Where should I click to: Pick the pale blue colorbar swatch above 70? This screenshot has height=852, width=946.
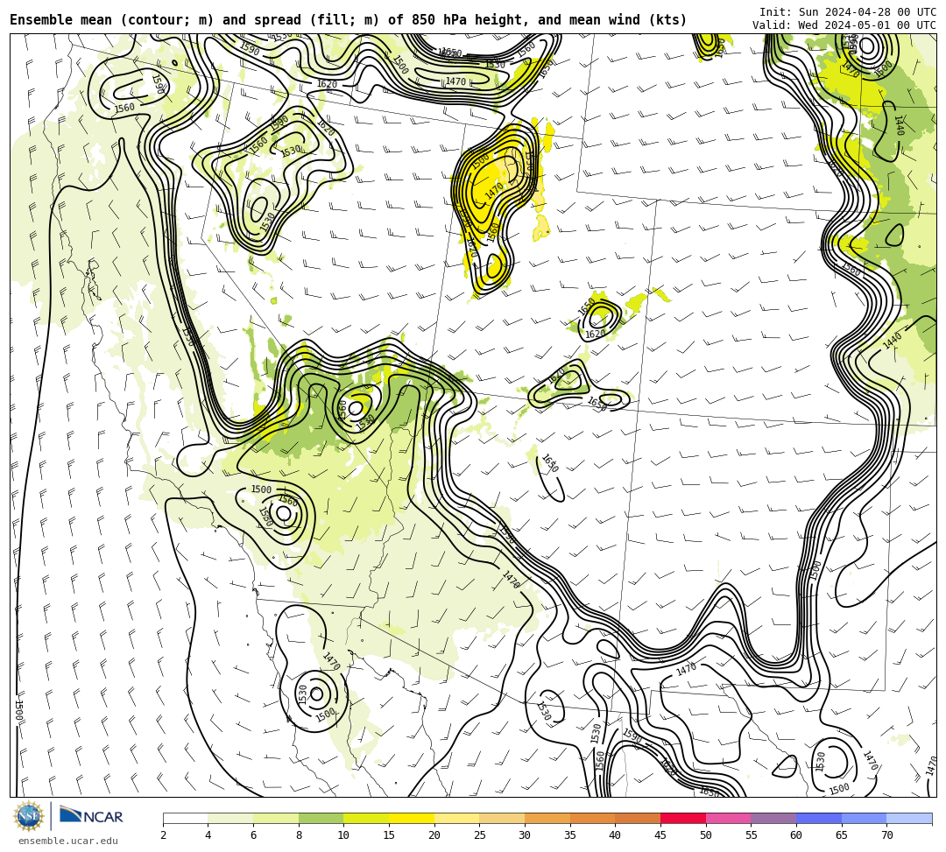tap(909, 819)
